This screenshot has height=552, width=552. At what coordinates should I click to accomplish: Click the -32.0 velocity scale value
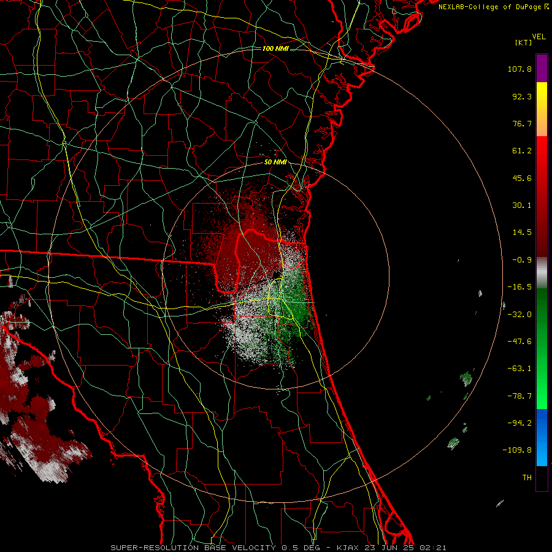point(519,315)
